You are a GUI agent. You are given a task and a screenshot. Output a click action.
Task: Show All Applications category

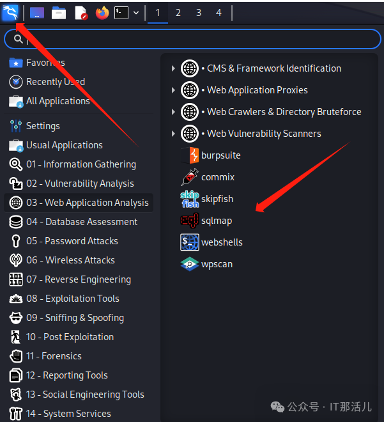point(79,101)
